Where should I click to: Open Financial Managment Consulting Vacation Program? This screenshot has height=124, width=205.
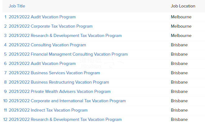click(68, 54)
